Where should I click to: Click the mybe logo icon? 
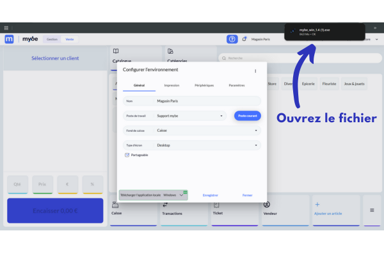pos(10,39)
